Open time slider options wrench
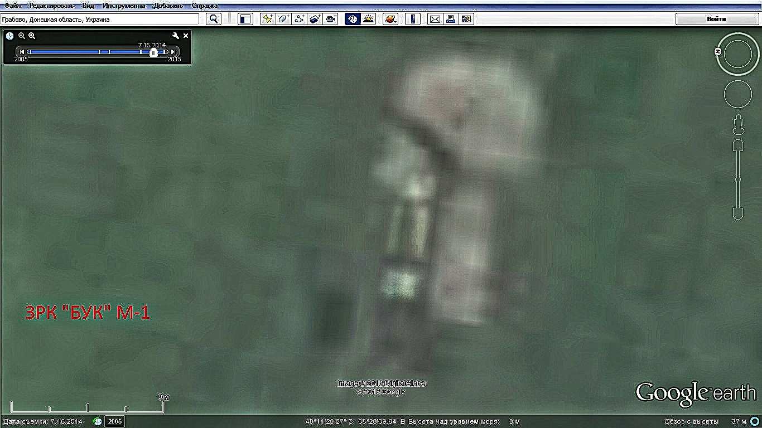The height and width of the screenshot is (428, 762). [176, 36]
